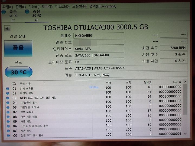Open the 디스크(D) menu

(63, 6)
